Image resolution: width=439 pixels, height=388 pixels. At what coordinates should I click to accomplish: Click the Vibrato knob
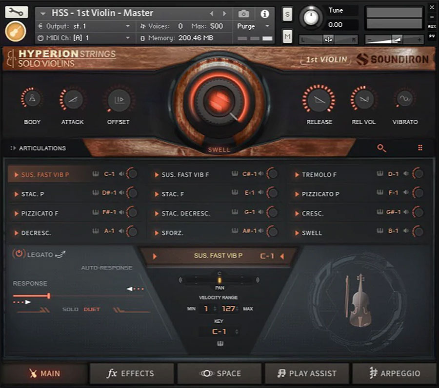(x=405, y=98)
